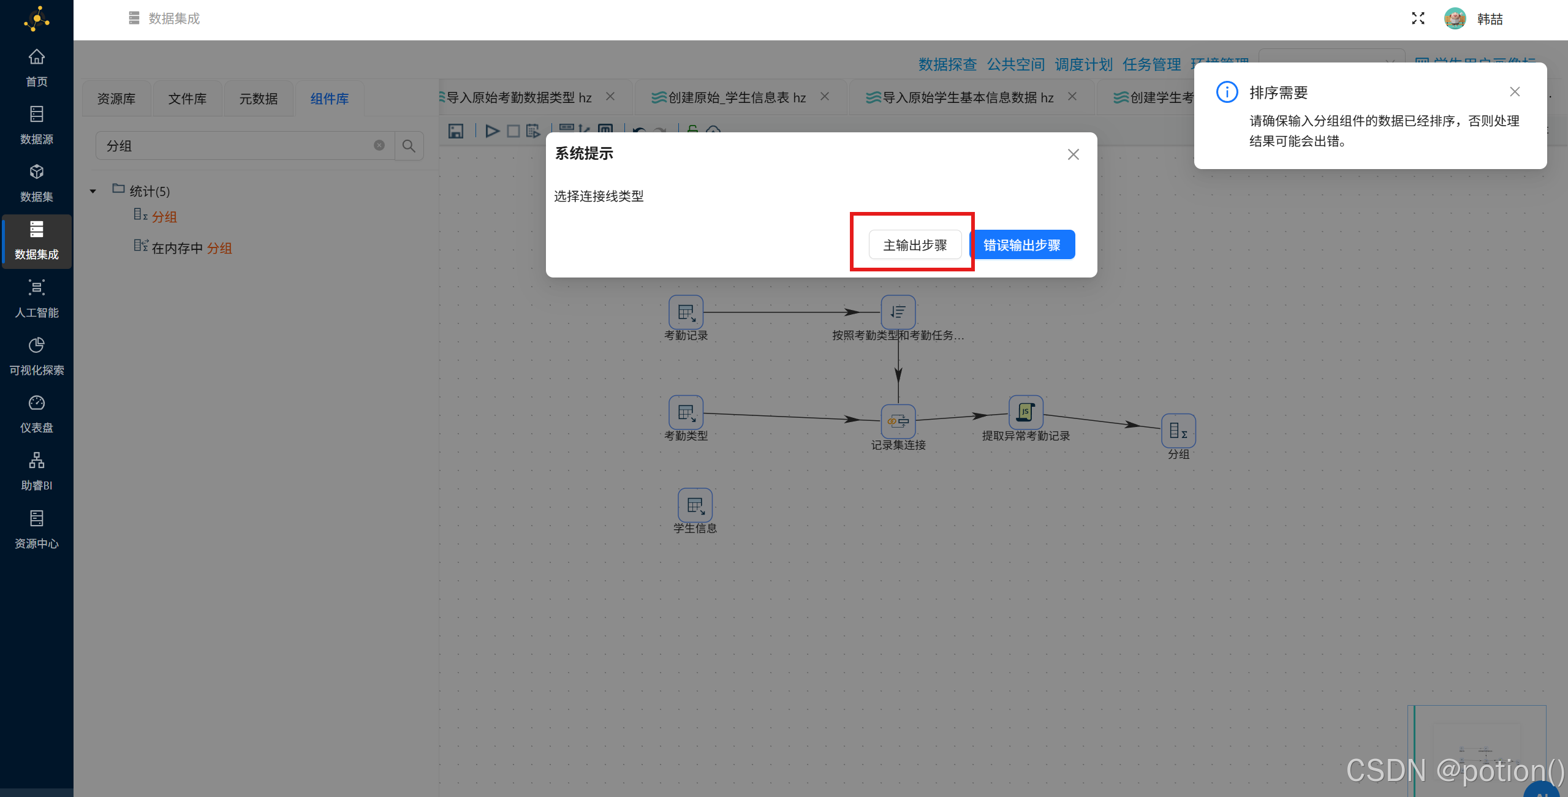Dismiss the 排序需要 notification
Screen dimensions: 1568x797
(x=1515, y=92)
